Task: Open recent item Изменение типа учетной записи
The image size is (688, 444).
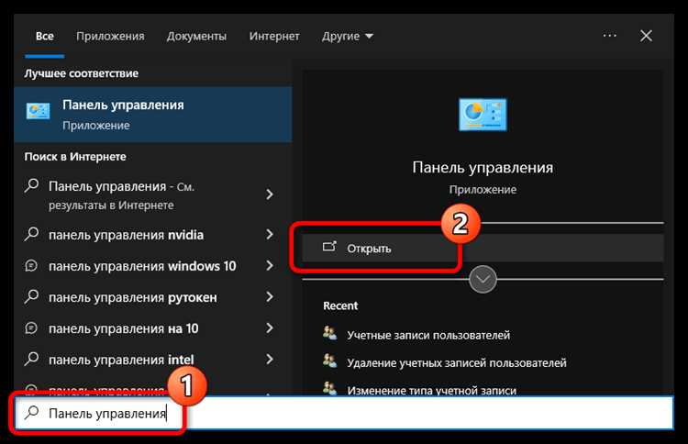Action: (432, 390)
